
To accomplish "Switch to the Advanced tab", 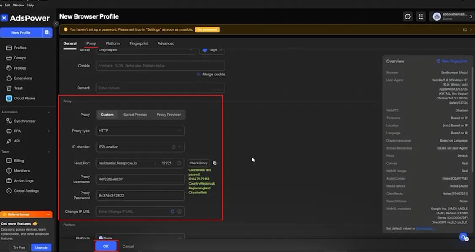I will tap(166, 43).
